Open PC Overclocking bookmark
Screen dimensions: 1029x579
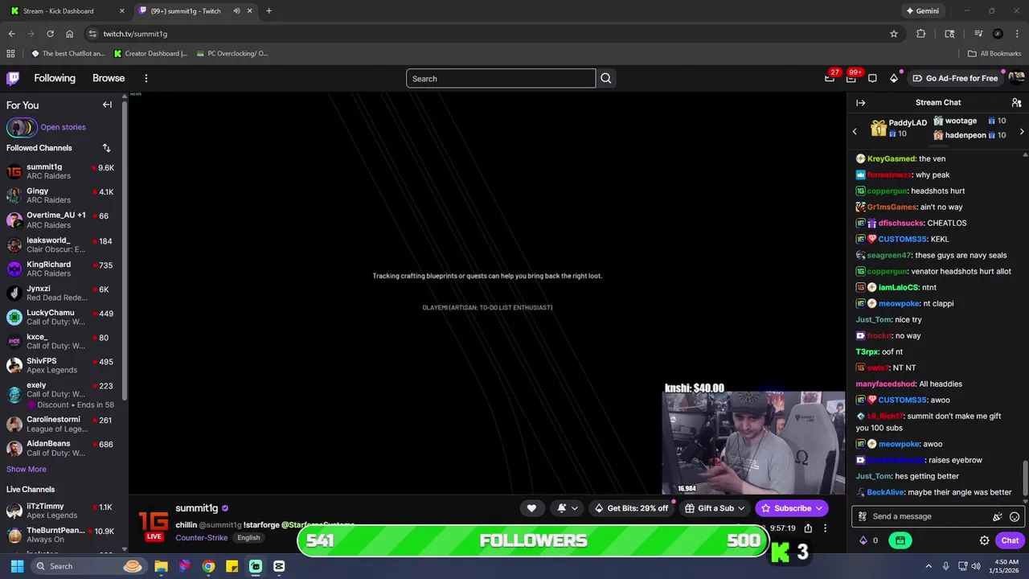(232, 54)
